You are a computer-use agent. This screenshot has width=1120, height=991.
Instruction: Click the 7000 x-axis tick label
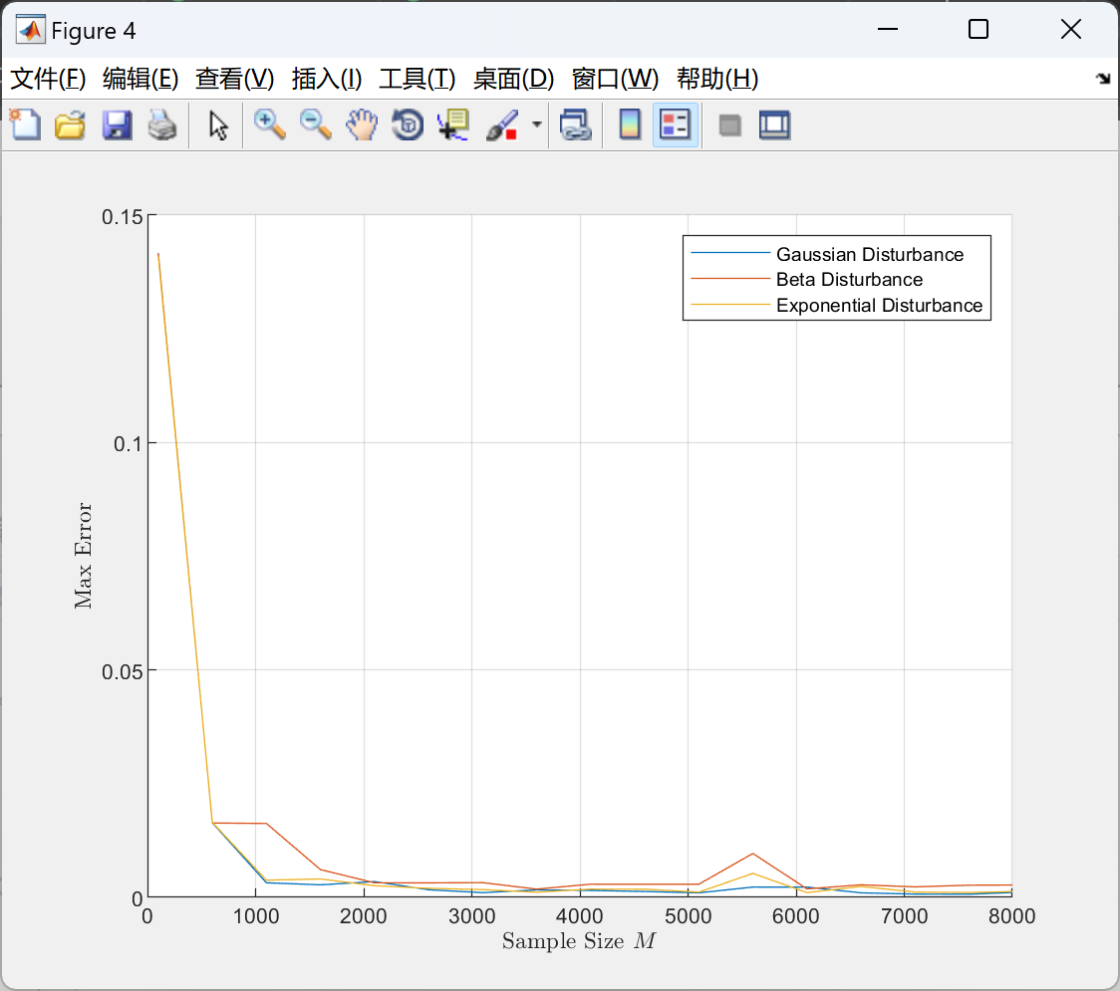(x=905, y=916)
